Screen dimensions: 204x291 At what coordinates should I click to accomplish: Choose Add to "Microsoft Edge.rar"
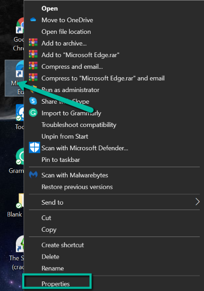tap(80, 55)
